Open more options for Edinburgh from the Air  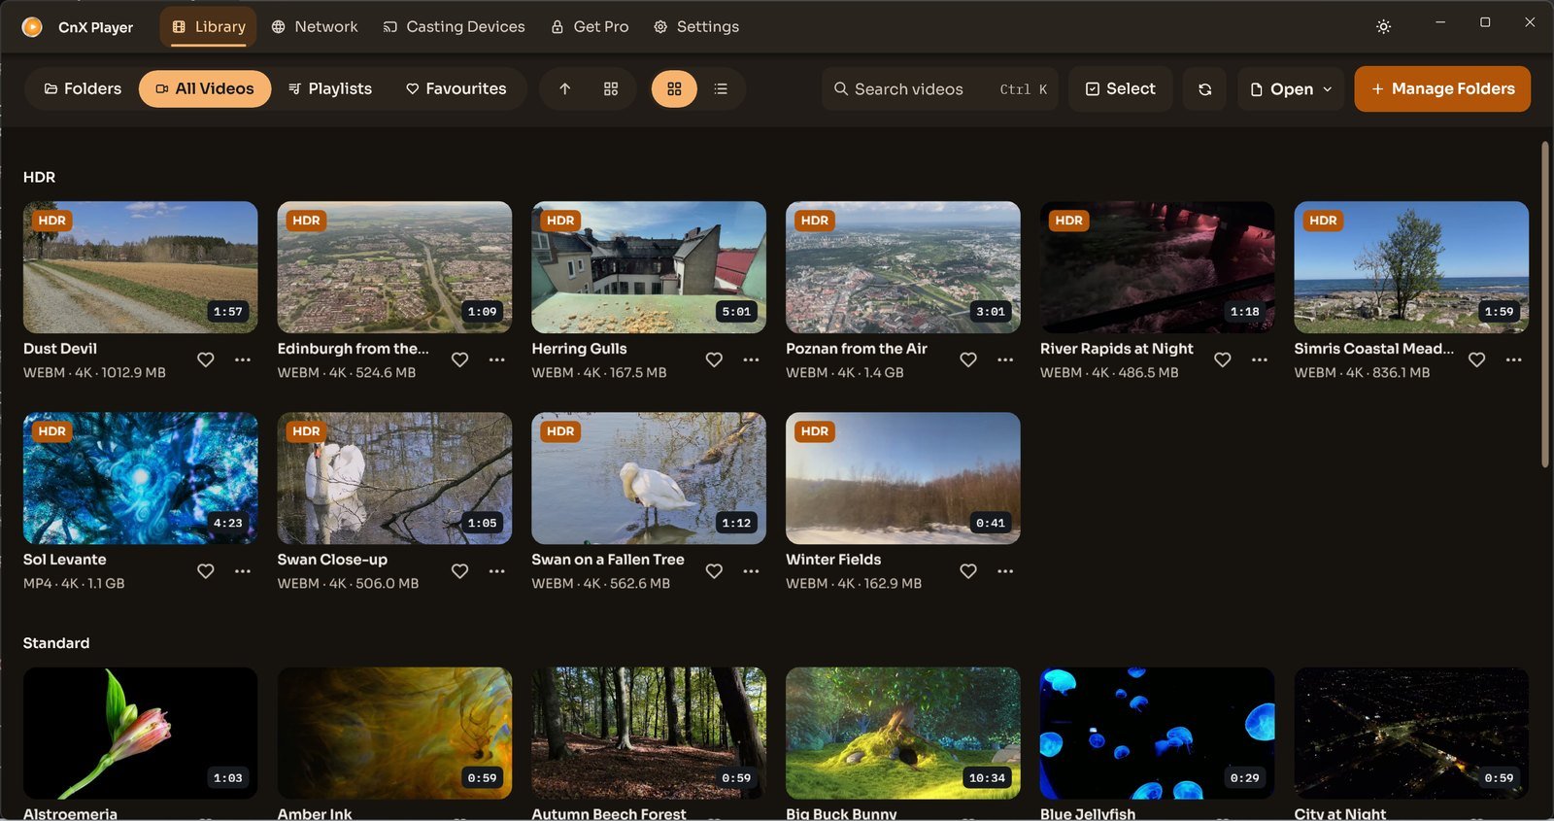coord(497,359)
